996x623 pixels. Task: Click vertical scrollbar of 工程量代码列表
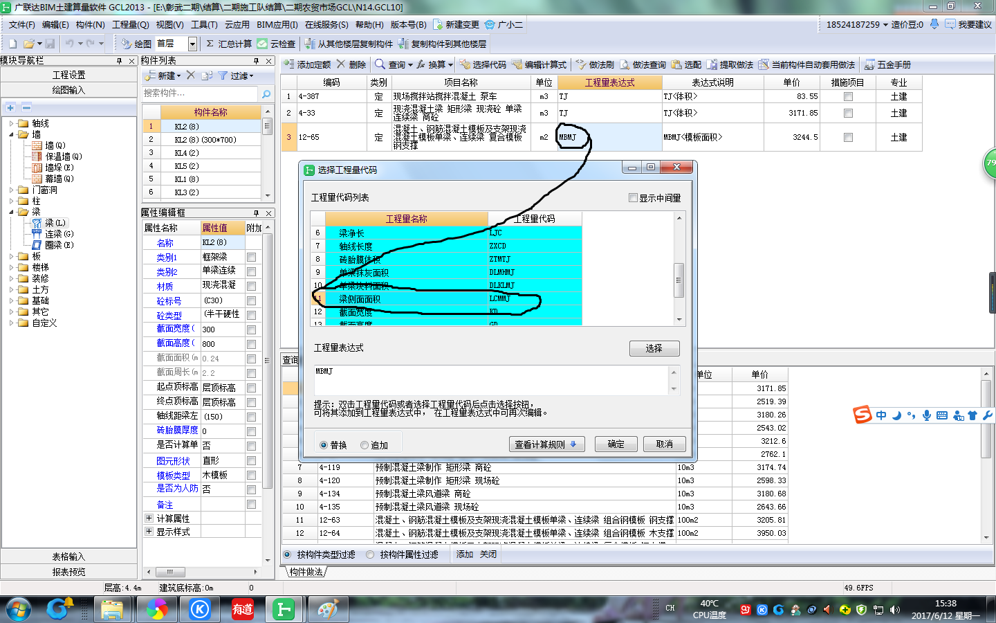point(679,269)
